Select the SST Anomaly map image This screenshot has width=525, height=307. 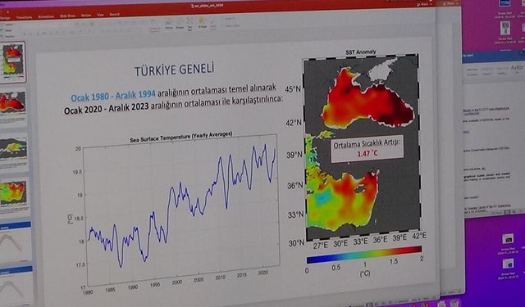click(362, 147)
